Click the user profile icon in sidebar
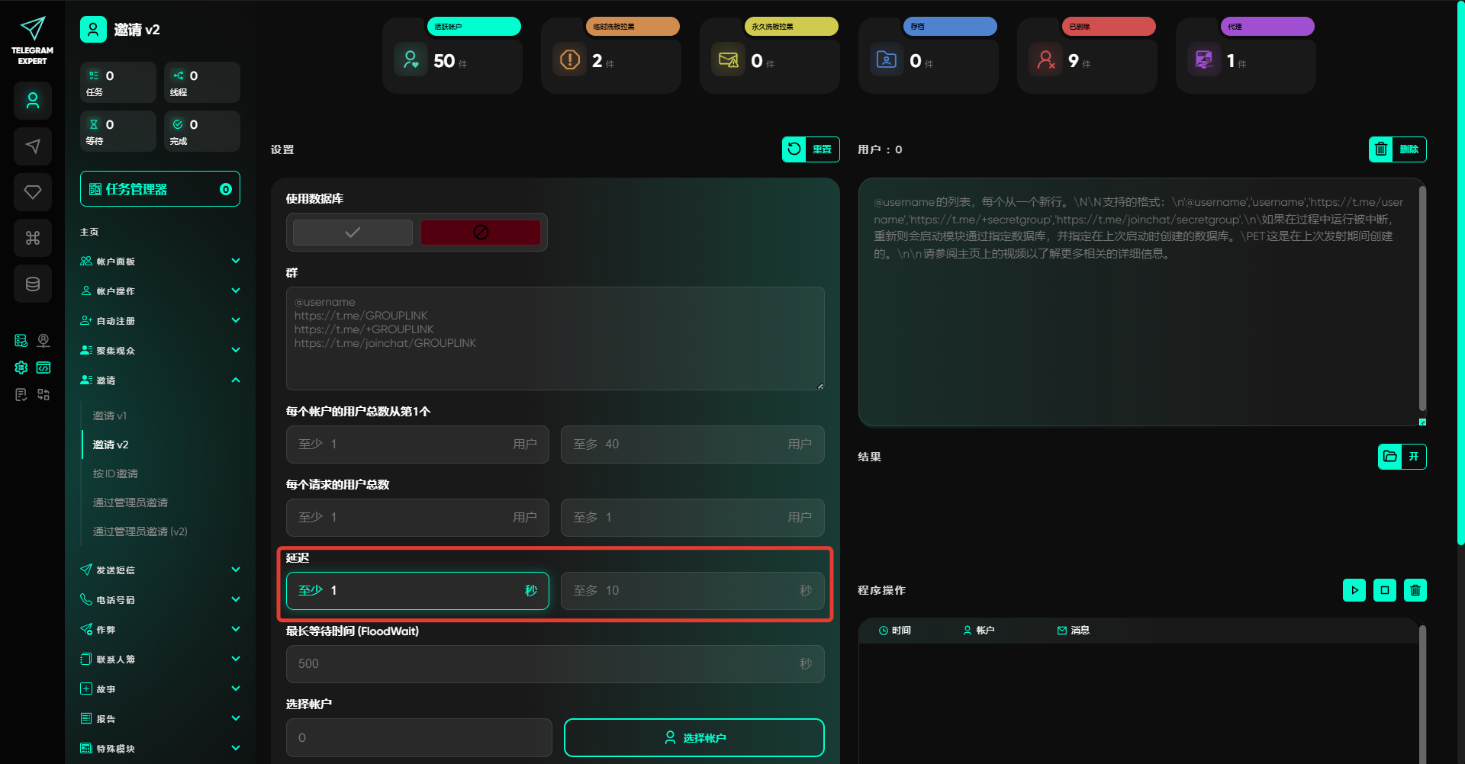The width and height of the screenshot is (1465, 764). [33, 101]
